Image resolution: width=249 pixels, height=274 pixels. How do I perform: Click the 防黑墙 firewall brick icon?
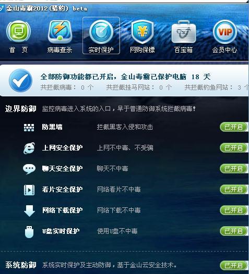(29, 128)
